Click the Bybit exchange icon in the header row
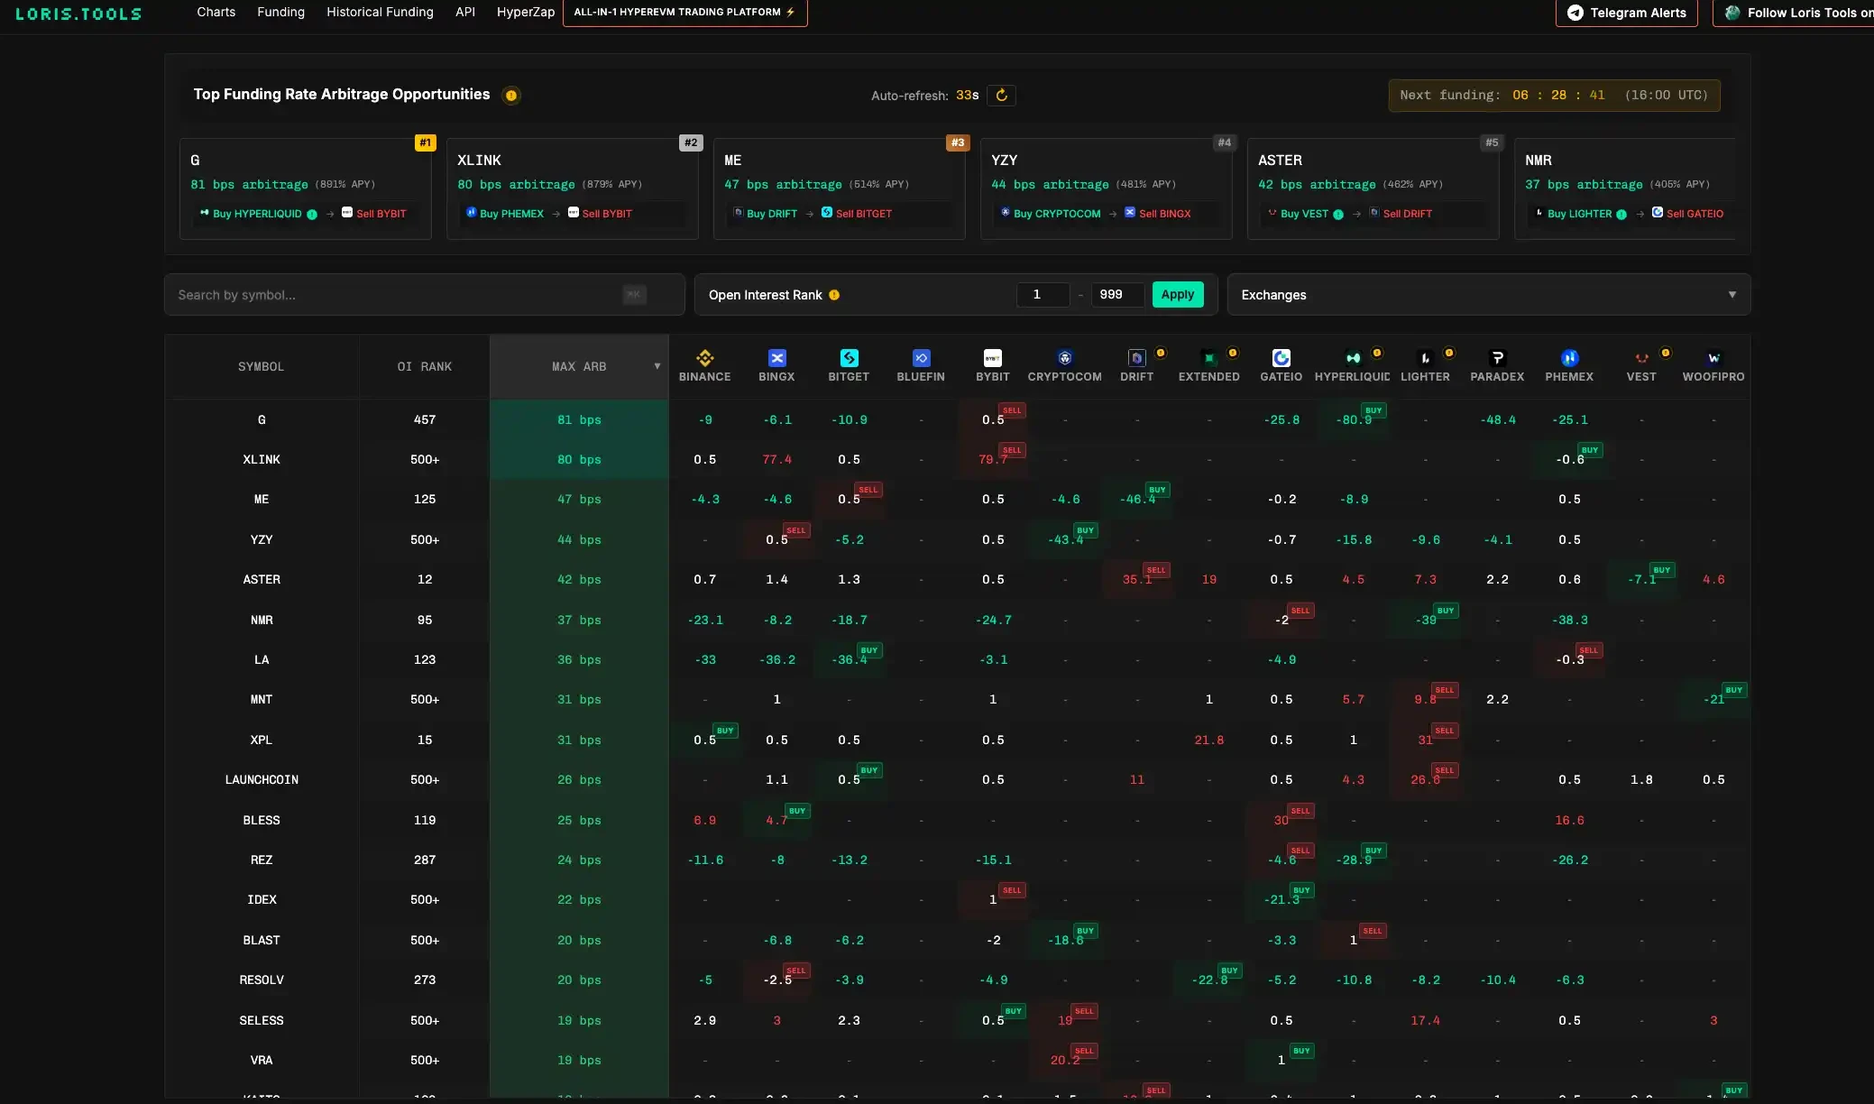The height and width of the screenshot is (1104, 1874). coord(992,357)
